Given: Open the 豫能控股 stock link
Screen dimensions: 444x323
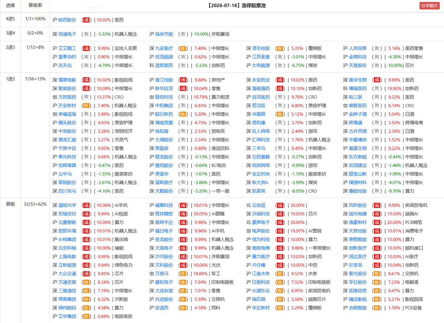Looking at the screenshot, I should (358, 191).
